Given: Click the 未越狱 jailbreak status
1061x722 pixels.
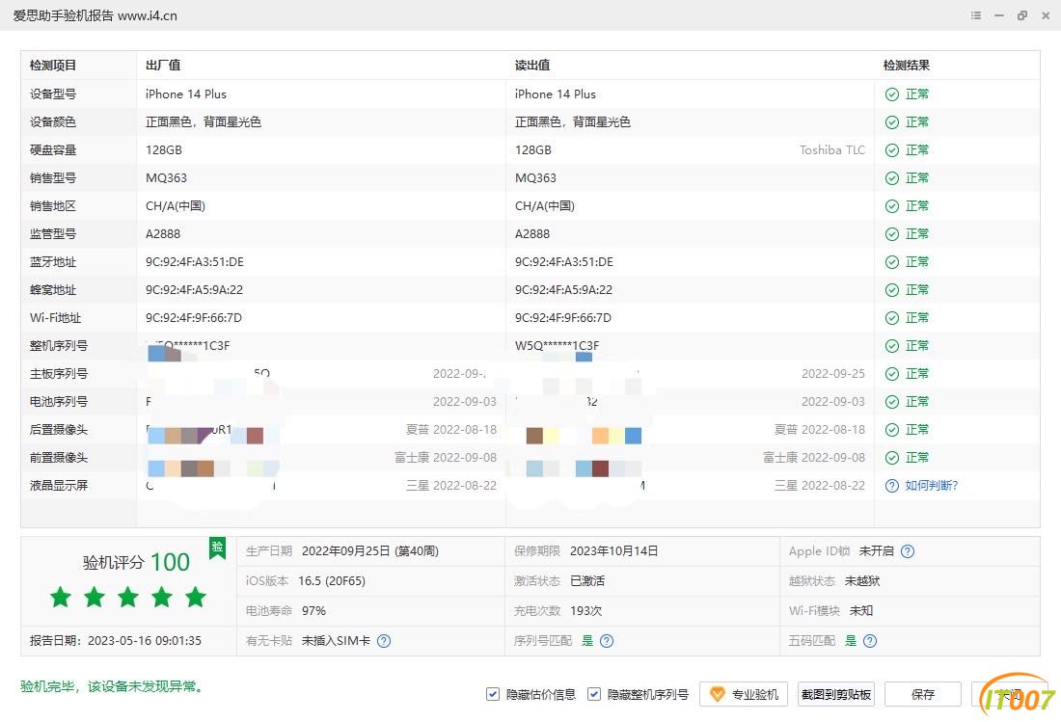Looking at the screenshot, I should point(862,581).
